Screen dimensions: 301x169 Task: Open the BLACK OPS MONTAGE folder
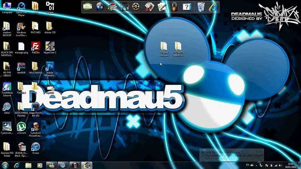point(7,49)
